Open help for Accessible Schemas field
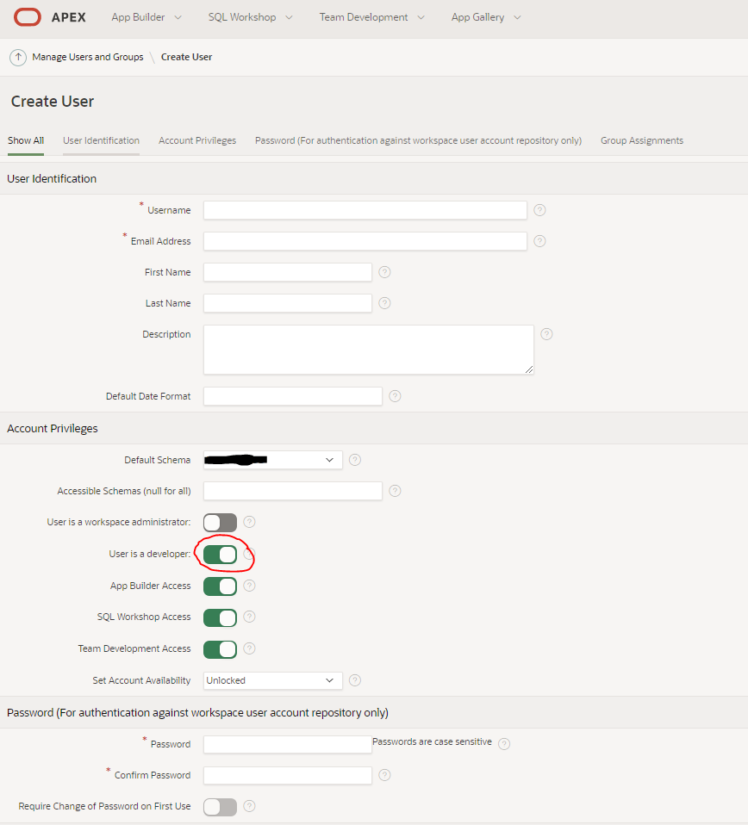Viewport: 748px width, 825px height. 395,491
